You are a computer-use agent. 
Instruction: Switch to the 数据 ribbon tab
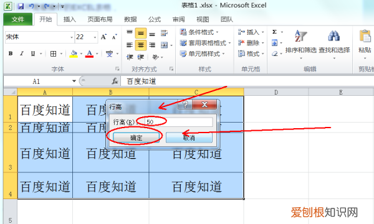click(x=130, y=19)
